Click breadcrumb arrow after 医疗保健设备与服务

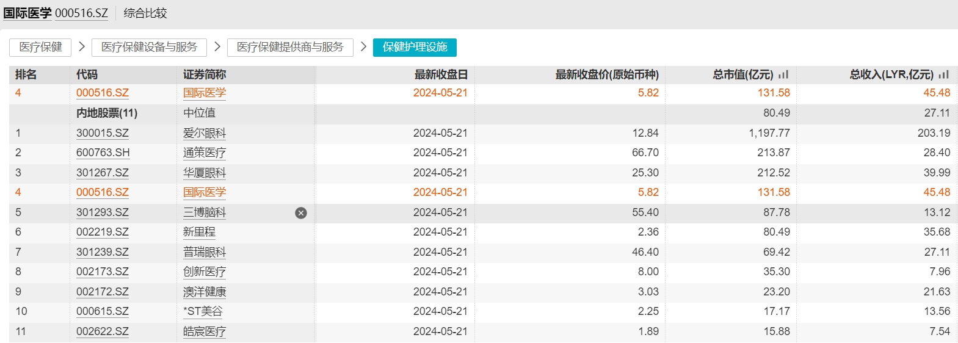(x=217, y=46)
